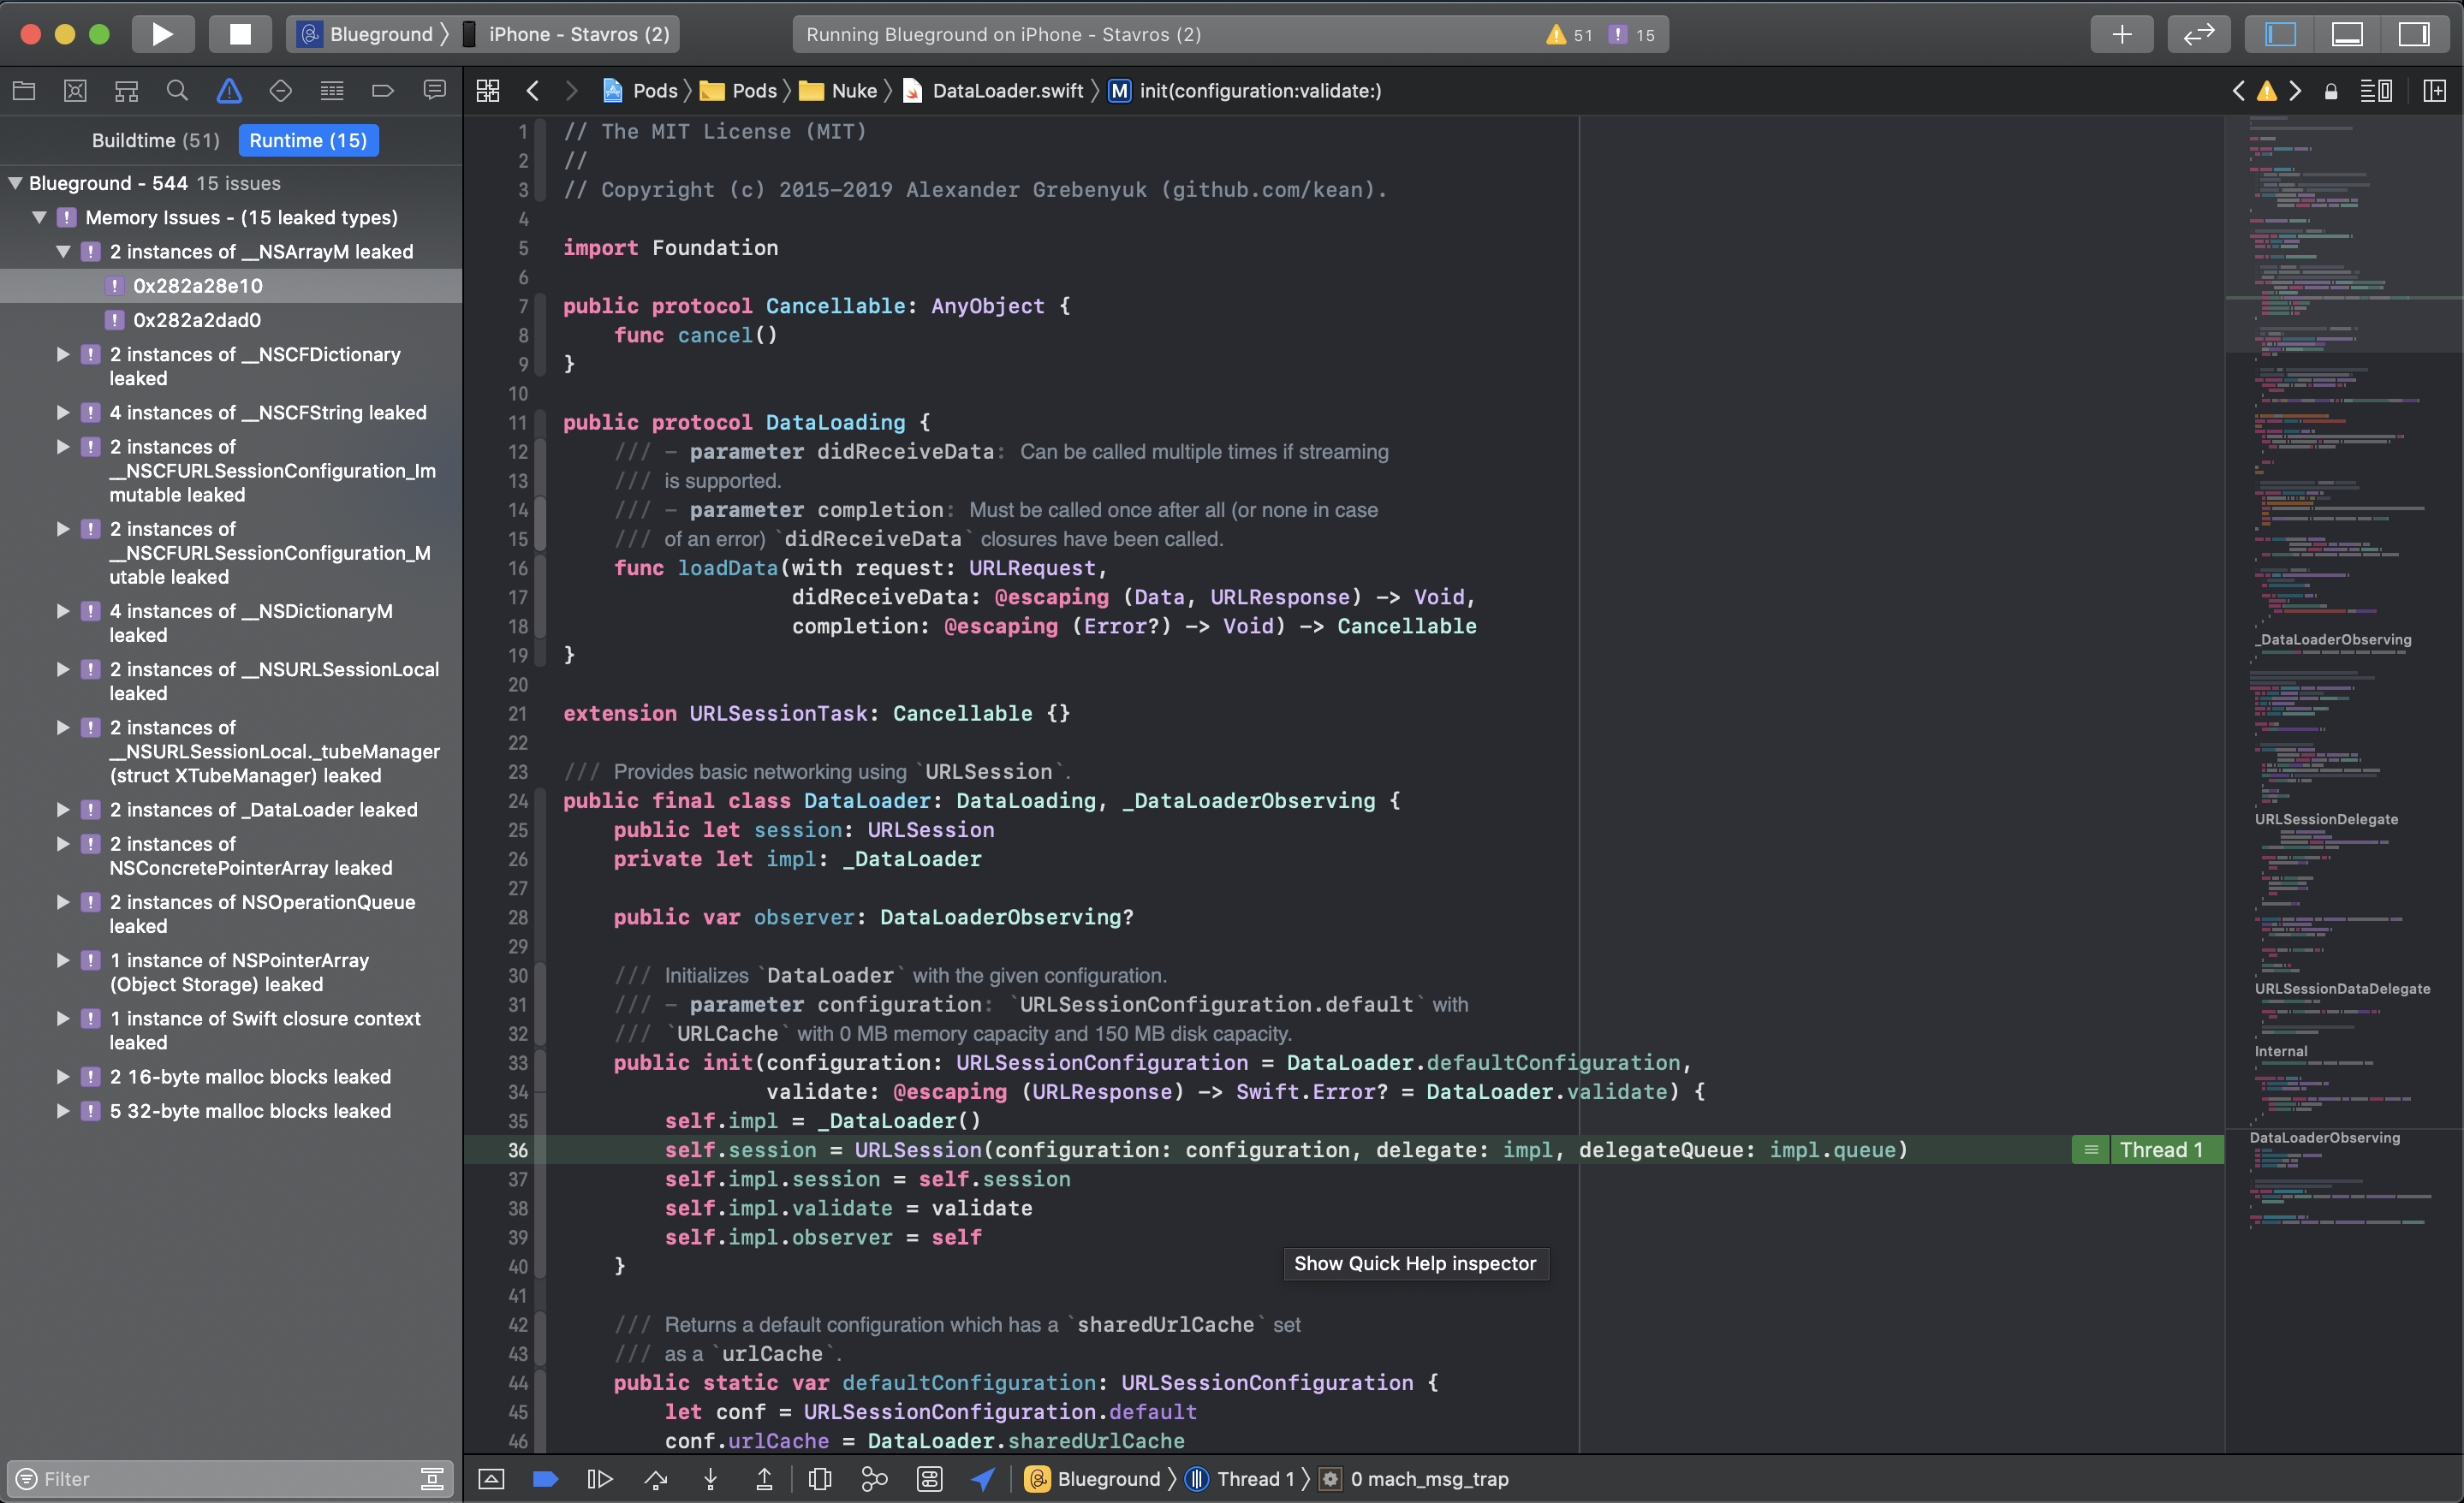Image resolution: width=2464 pixels, height=1503 pixels.
Task: Click the Step Out button
Action: tap(764, 1479)
